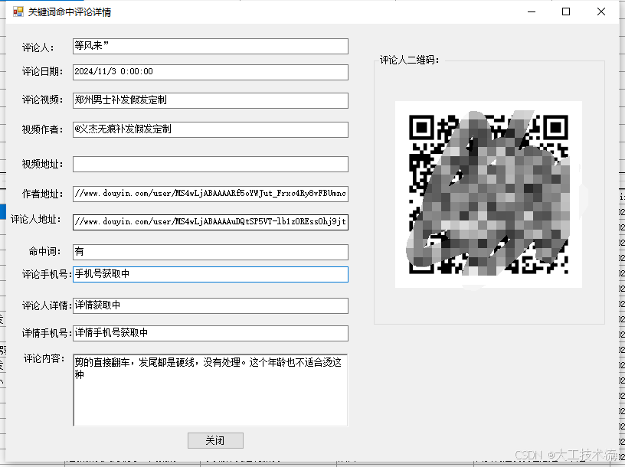The width and height of the screenshot is (625, 467).
Task: Minimize the 关键词命中评论详情 window
Action: pos(532,12)
